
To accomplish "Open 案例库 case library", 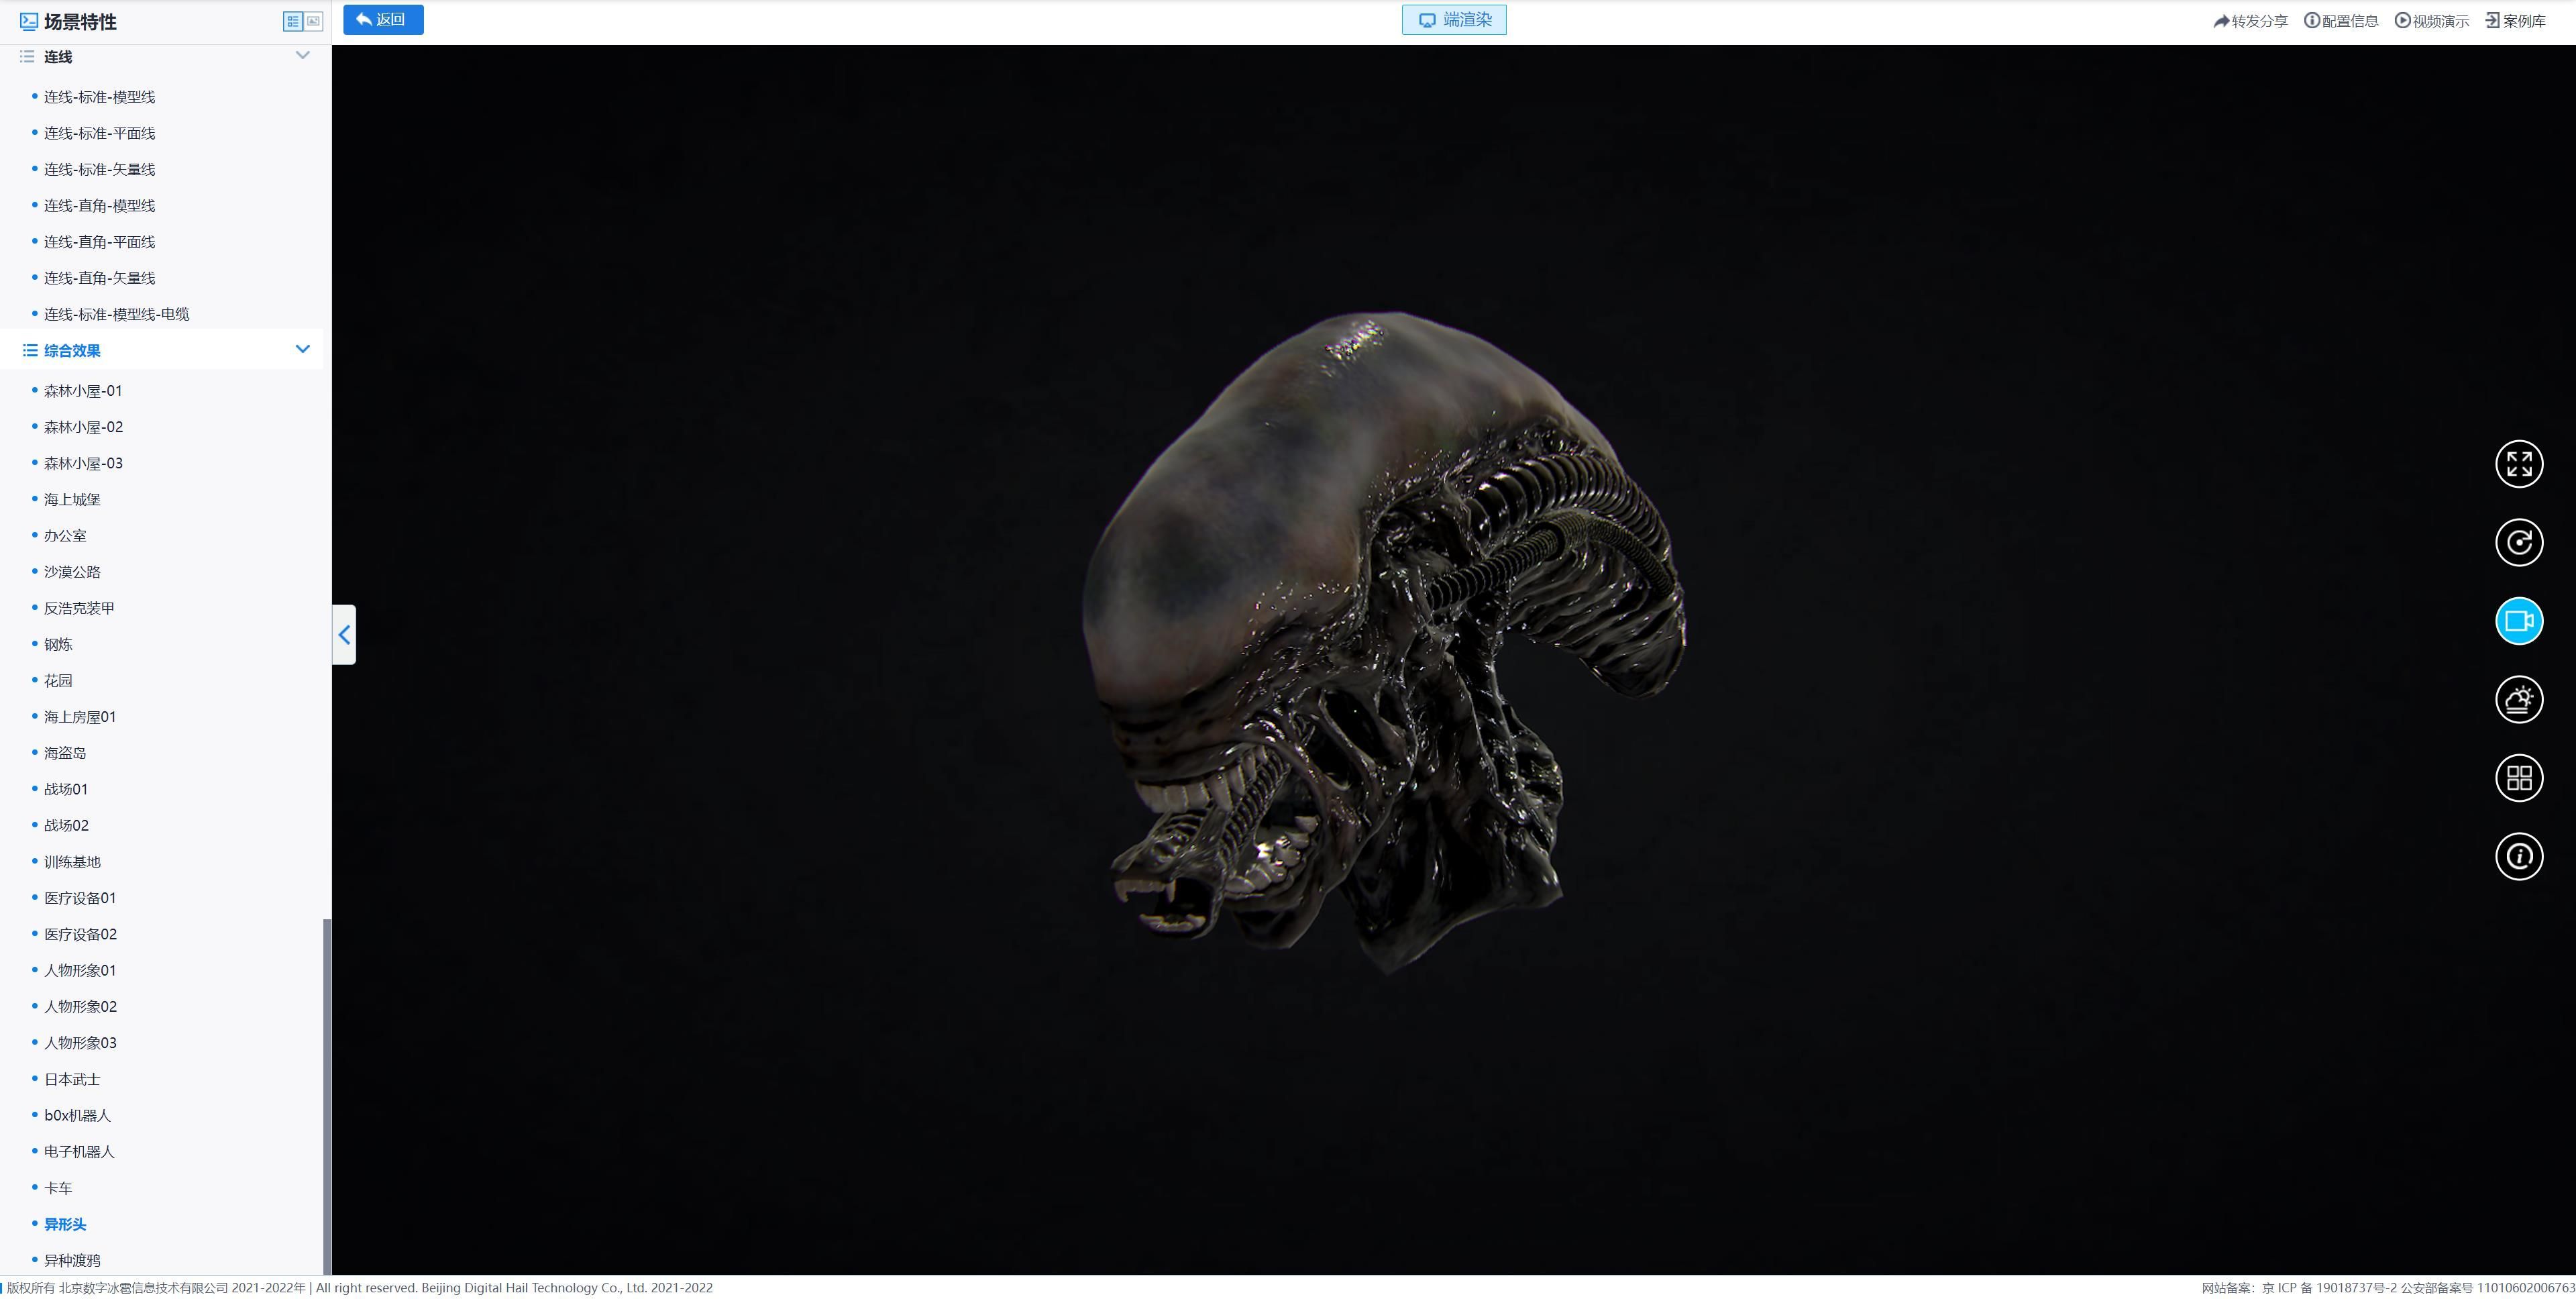I will [2516, 21].
